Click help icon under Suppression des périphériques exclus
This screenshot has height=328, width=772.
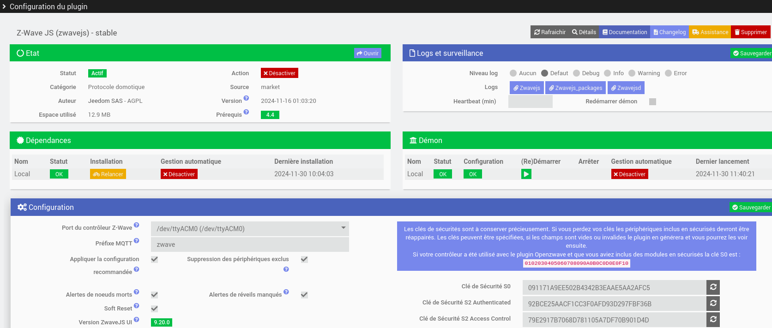coord(286,269)
